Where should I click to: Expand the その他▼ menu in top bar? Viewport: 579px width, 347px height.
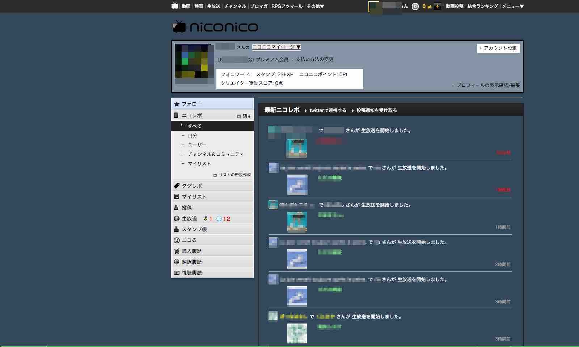point(316,6)
